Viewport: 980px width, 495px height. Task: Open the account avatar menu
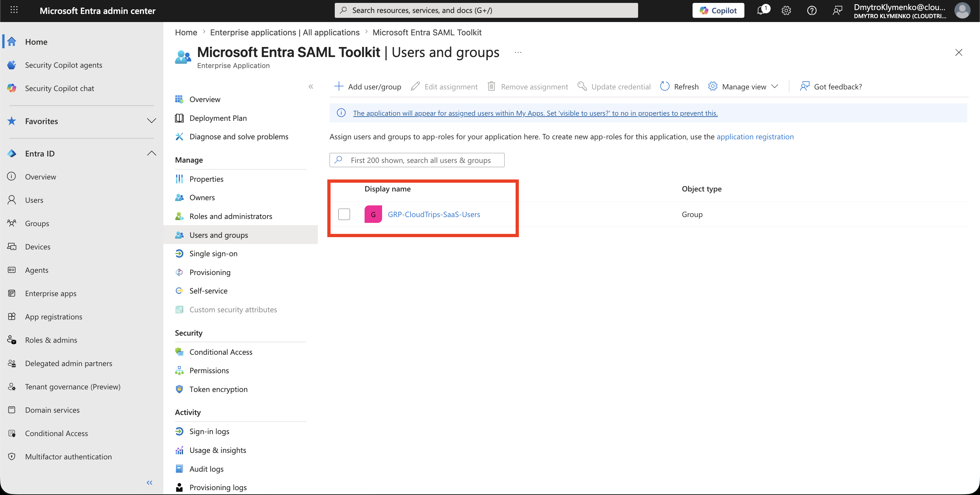tap(962, 11)
